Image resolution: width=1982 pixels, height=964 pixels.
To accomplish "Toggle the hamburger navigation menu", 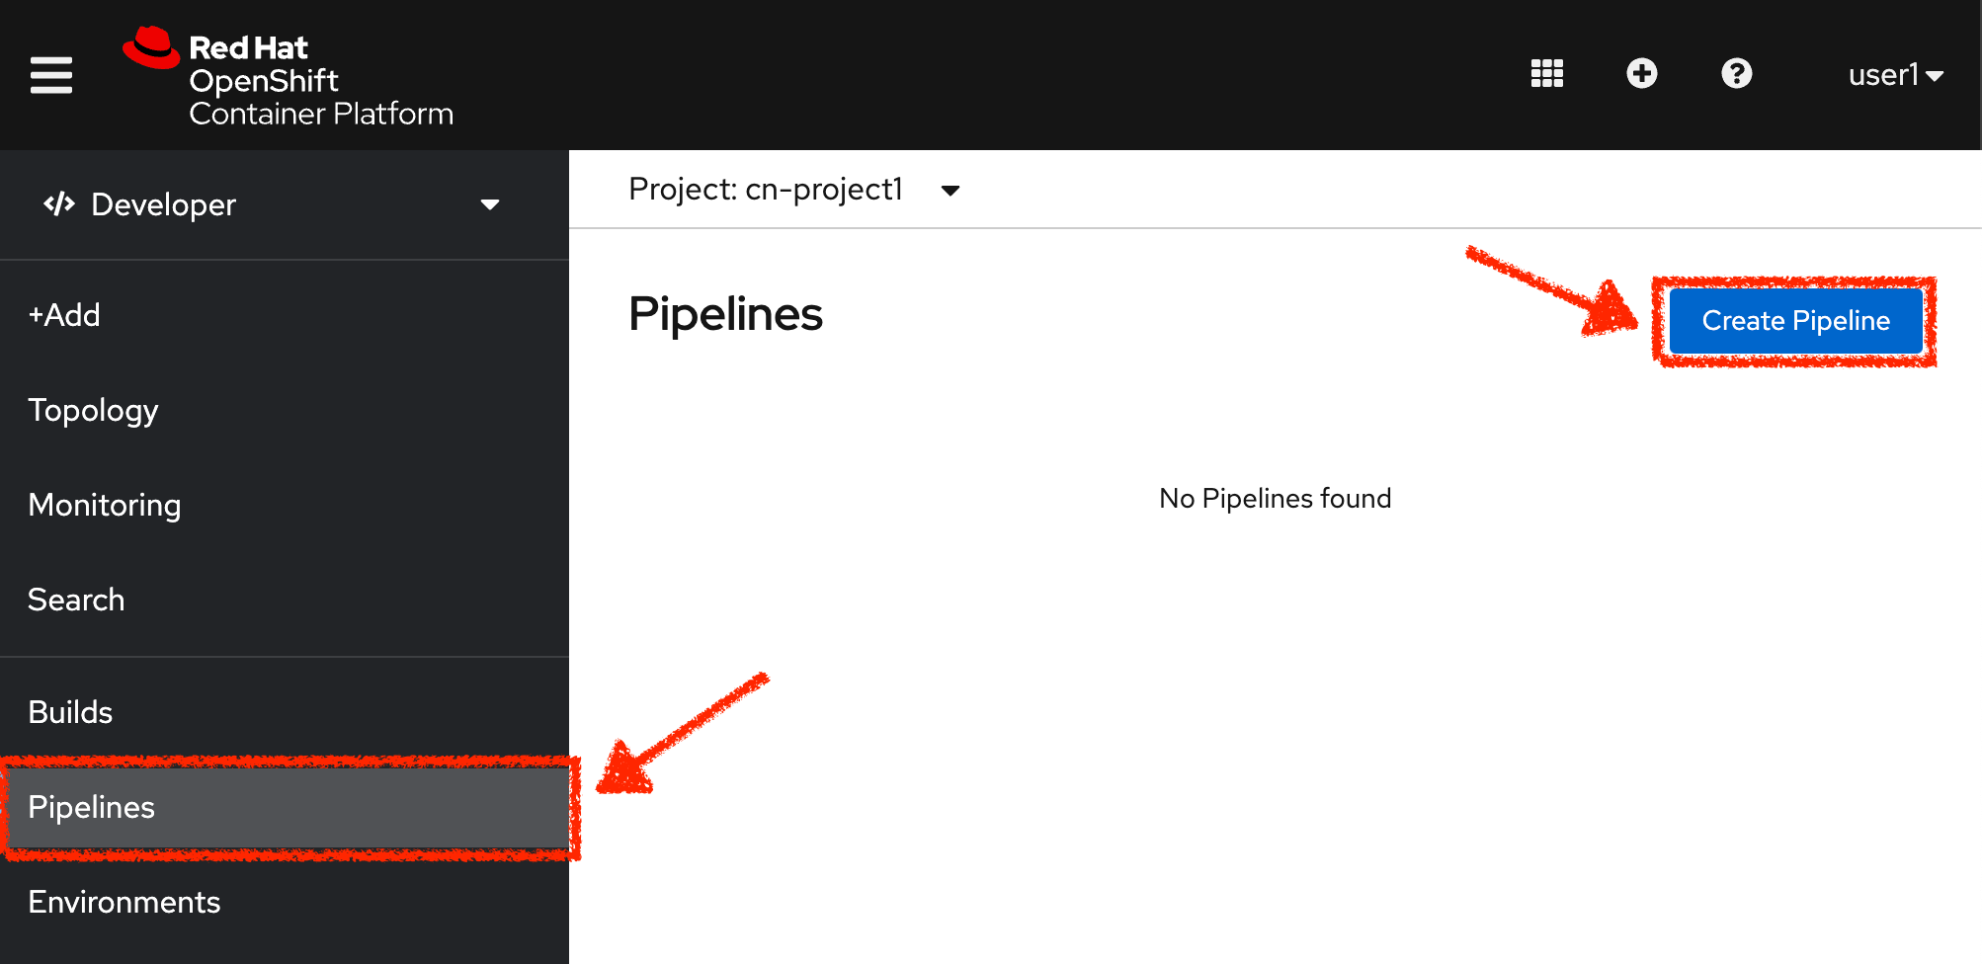I will click(x=51, y=75).
